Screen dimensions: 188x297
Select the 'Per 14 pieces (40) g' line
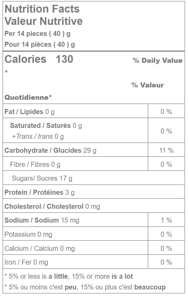click(37, 34)
